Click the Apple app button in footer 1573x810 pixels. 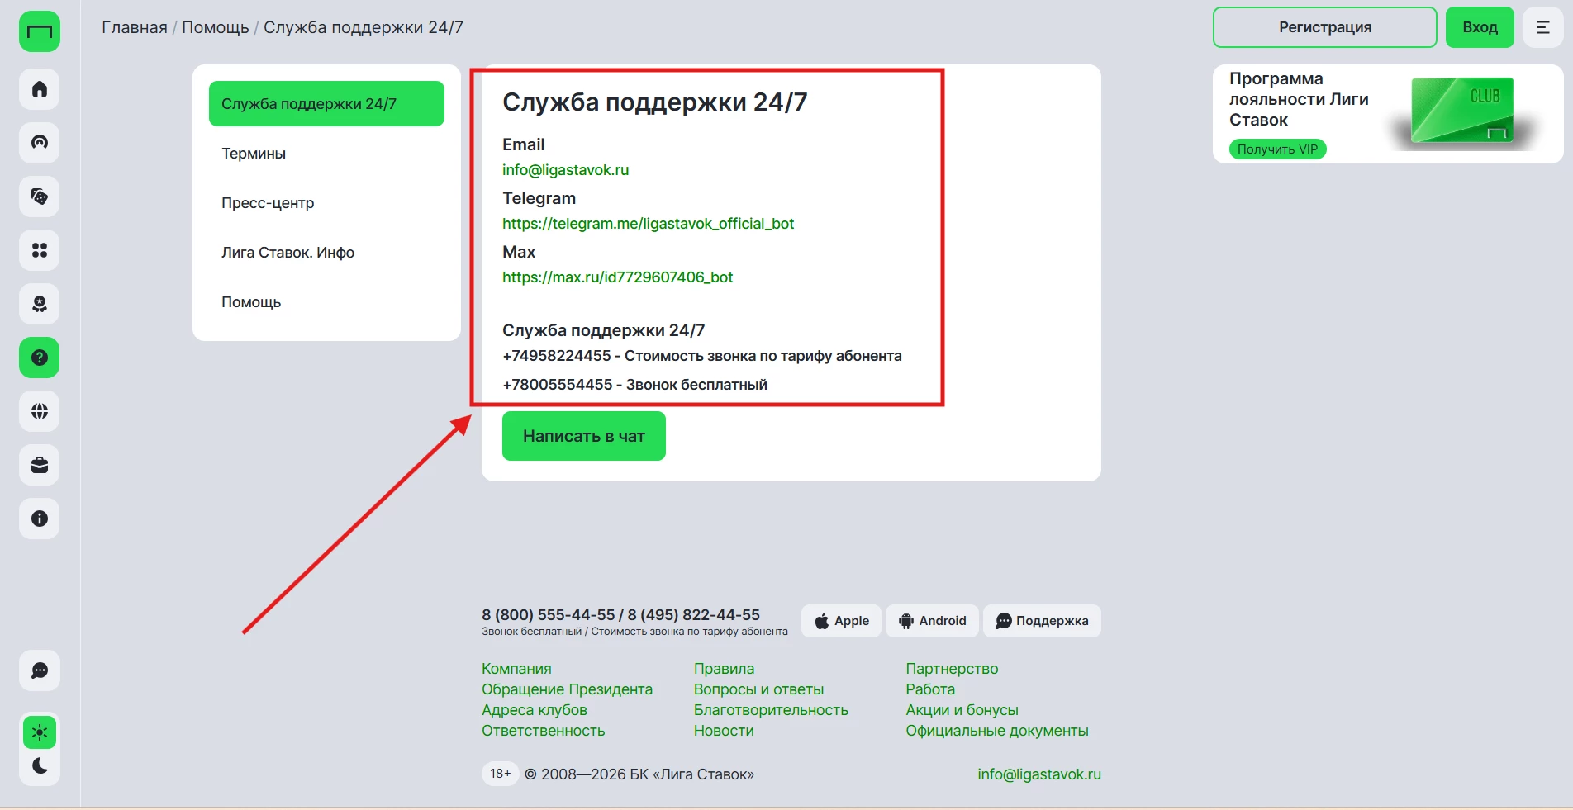pyautogui.click(x=841, y=621)
